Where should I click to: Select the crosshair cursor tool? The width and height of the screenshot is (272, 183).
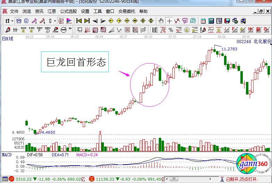point(169,21)
